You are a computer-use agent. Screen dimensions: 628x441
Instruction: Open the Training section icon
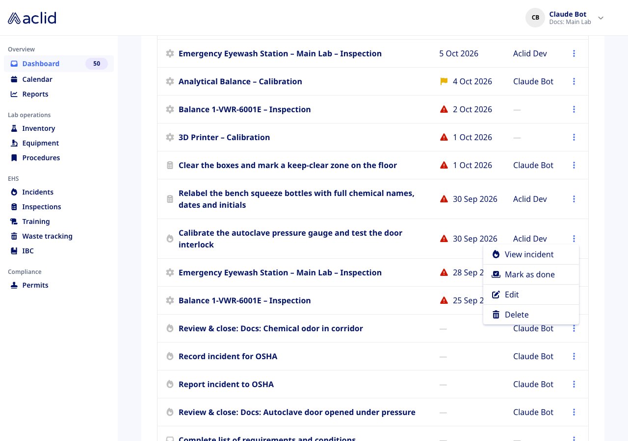coord(14,221)
